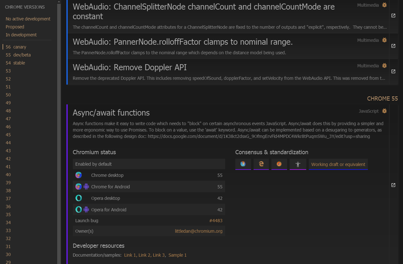403x264 pixels.
Task: Jump to Chrome version 33
Action: click(x=8, y=230)
